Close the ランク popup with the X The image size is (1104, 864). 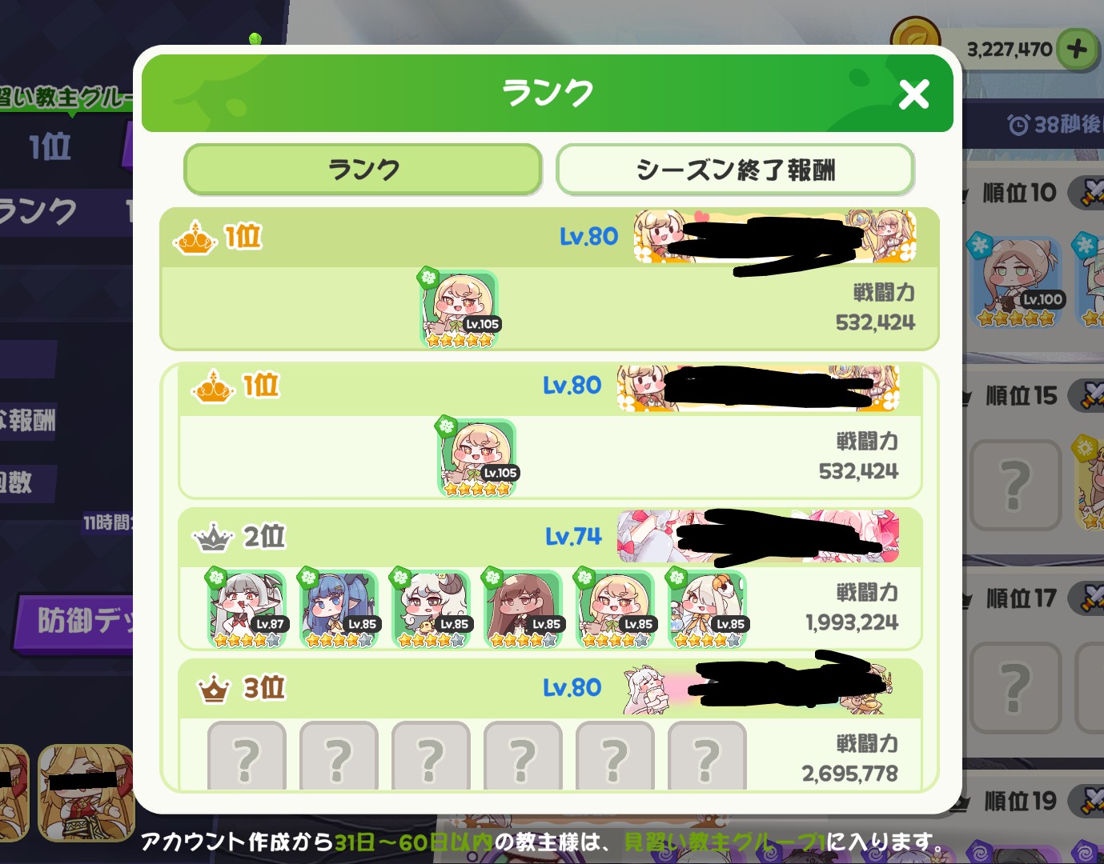point(913,94)
